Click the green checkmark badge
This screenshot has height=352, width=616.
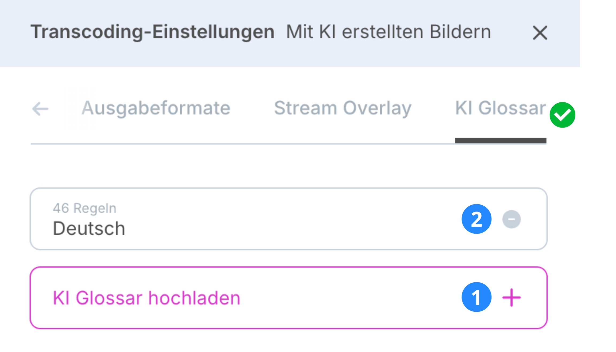click(x=562, y=115)
